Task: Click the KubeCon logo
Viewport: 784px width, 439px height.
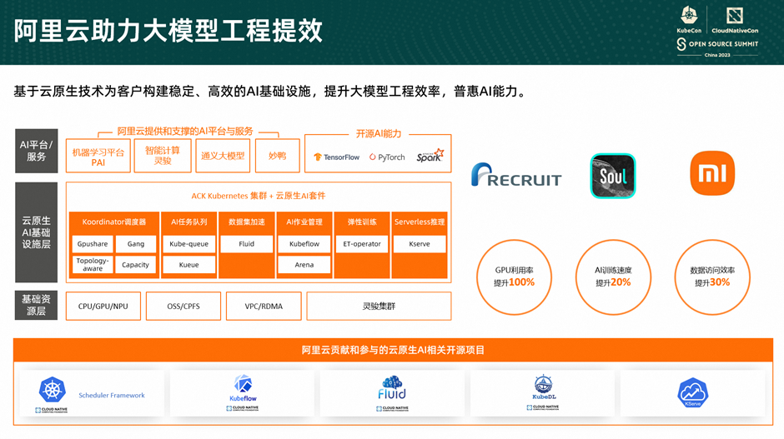Action: click(689, 19)
